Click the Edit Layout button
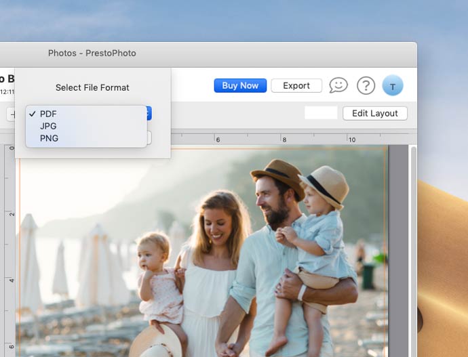 (x=375, y=114)
